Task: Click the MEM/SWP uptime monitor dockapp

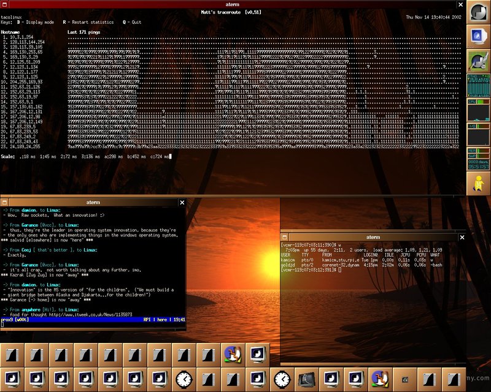Action: click(479, 159)
